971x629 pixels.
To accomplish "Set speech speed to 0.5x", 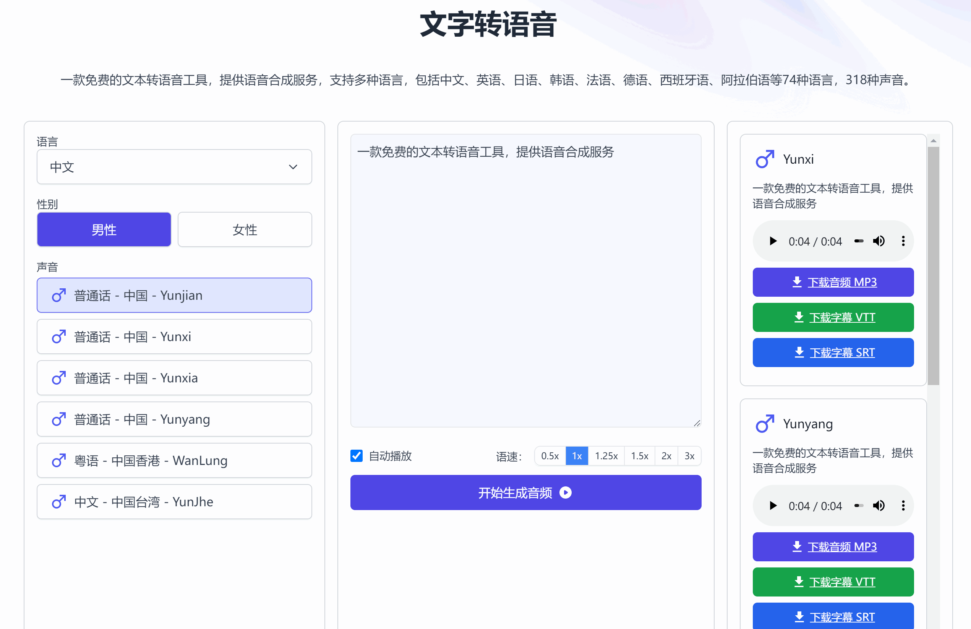I will click(550, 456).
